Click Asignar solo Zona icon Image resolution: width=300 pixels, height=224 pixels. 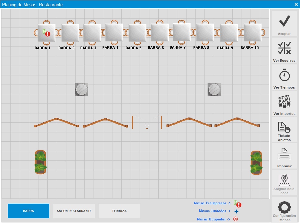coord(284,180)
